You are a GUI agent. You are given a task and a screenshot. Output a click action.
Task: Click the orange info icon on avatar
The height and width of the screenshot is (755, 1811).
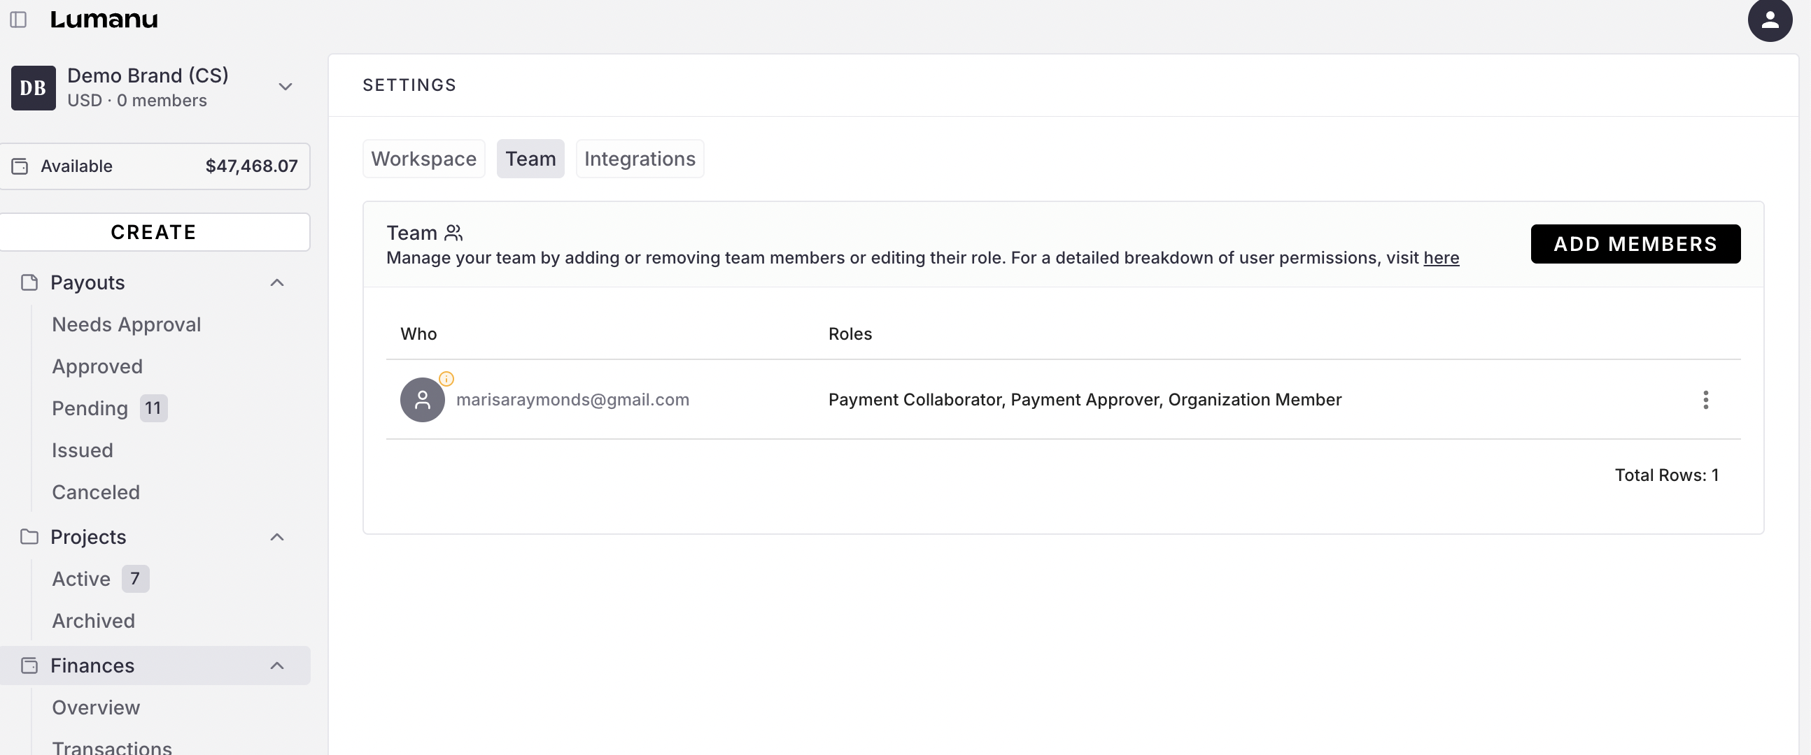coord(446,379)
